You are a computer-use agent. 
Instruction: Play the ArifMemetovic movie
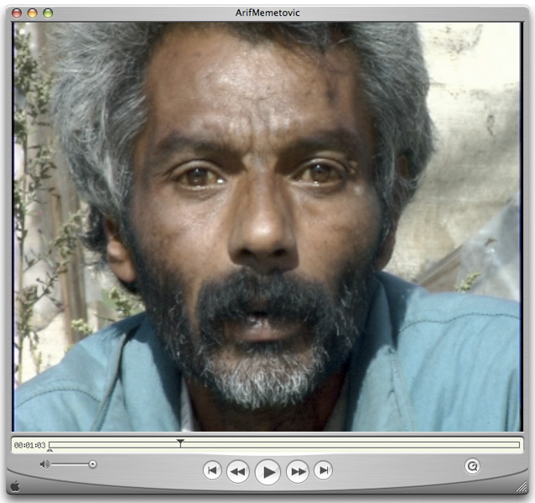pos(267,472)
